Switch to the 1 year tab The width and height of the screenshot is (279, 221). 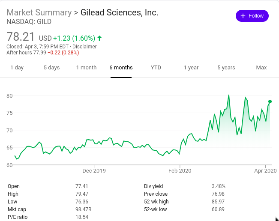[x=191, y=68]
